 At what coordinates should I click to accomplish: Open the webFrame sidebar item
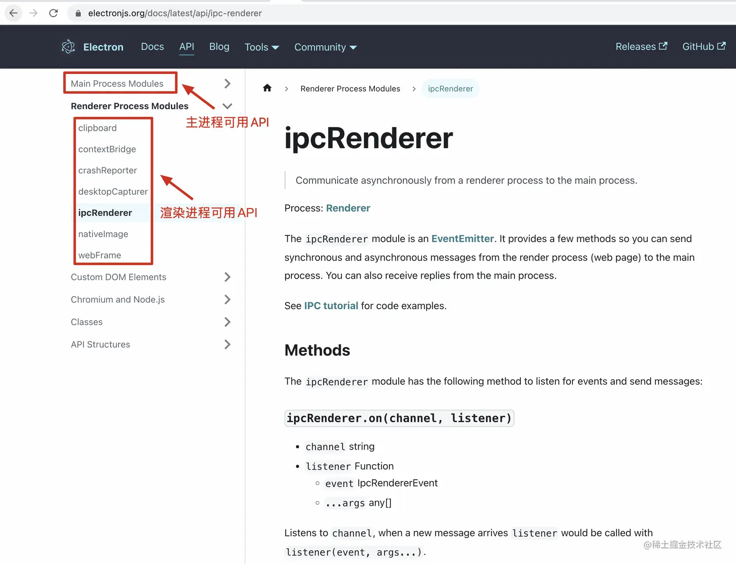[x=100, y=255]
